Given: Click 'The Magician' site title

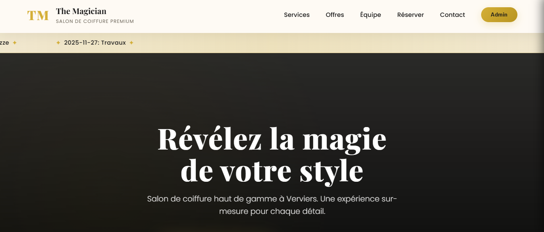Looking at the screenshot, I should [x=81, y=11].
